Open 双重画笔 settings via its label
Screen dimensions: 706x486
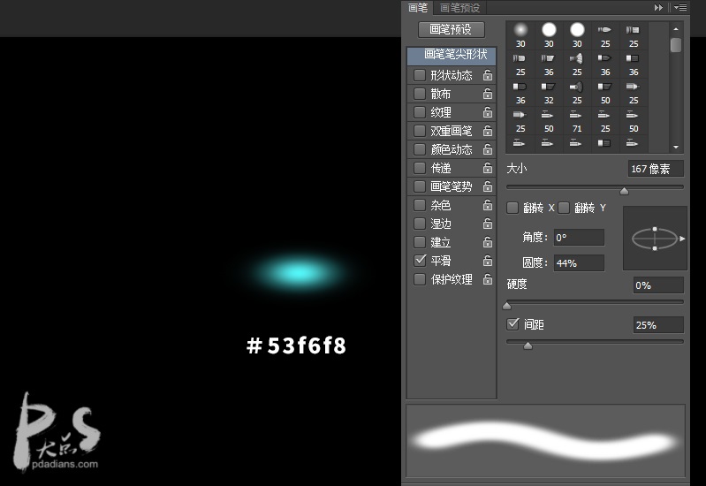(x=452, y=131)
